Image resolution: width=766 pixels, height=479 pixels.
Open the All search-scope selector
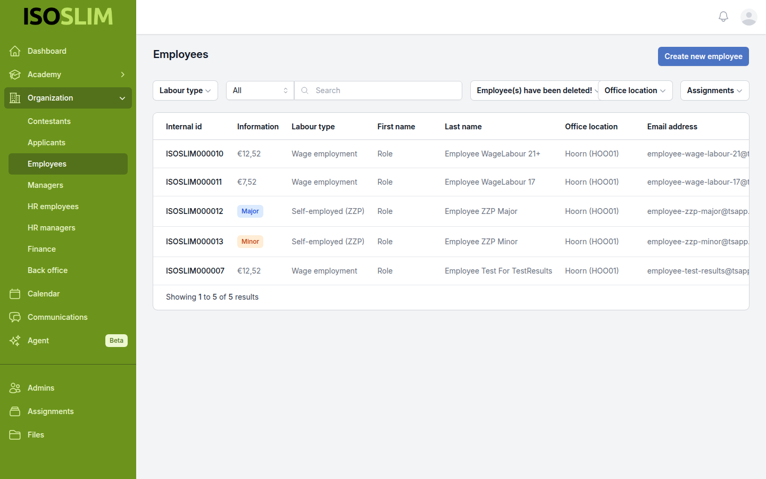(x=260, y=90)
